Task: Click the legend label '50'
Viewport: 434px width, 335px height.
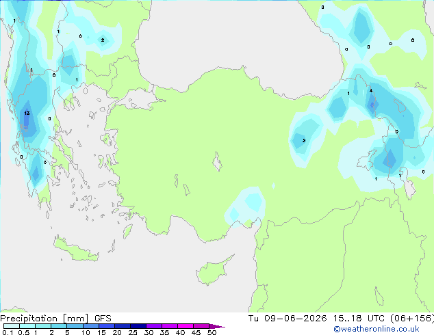Action: 212,332
